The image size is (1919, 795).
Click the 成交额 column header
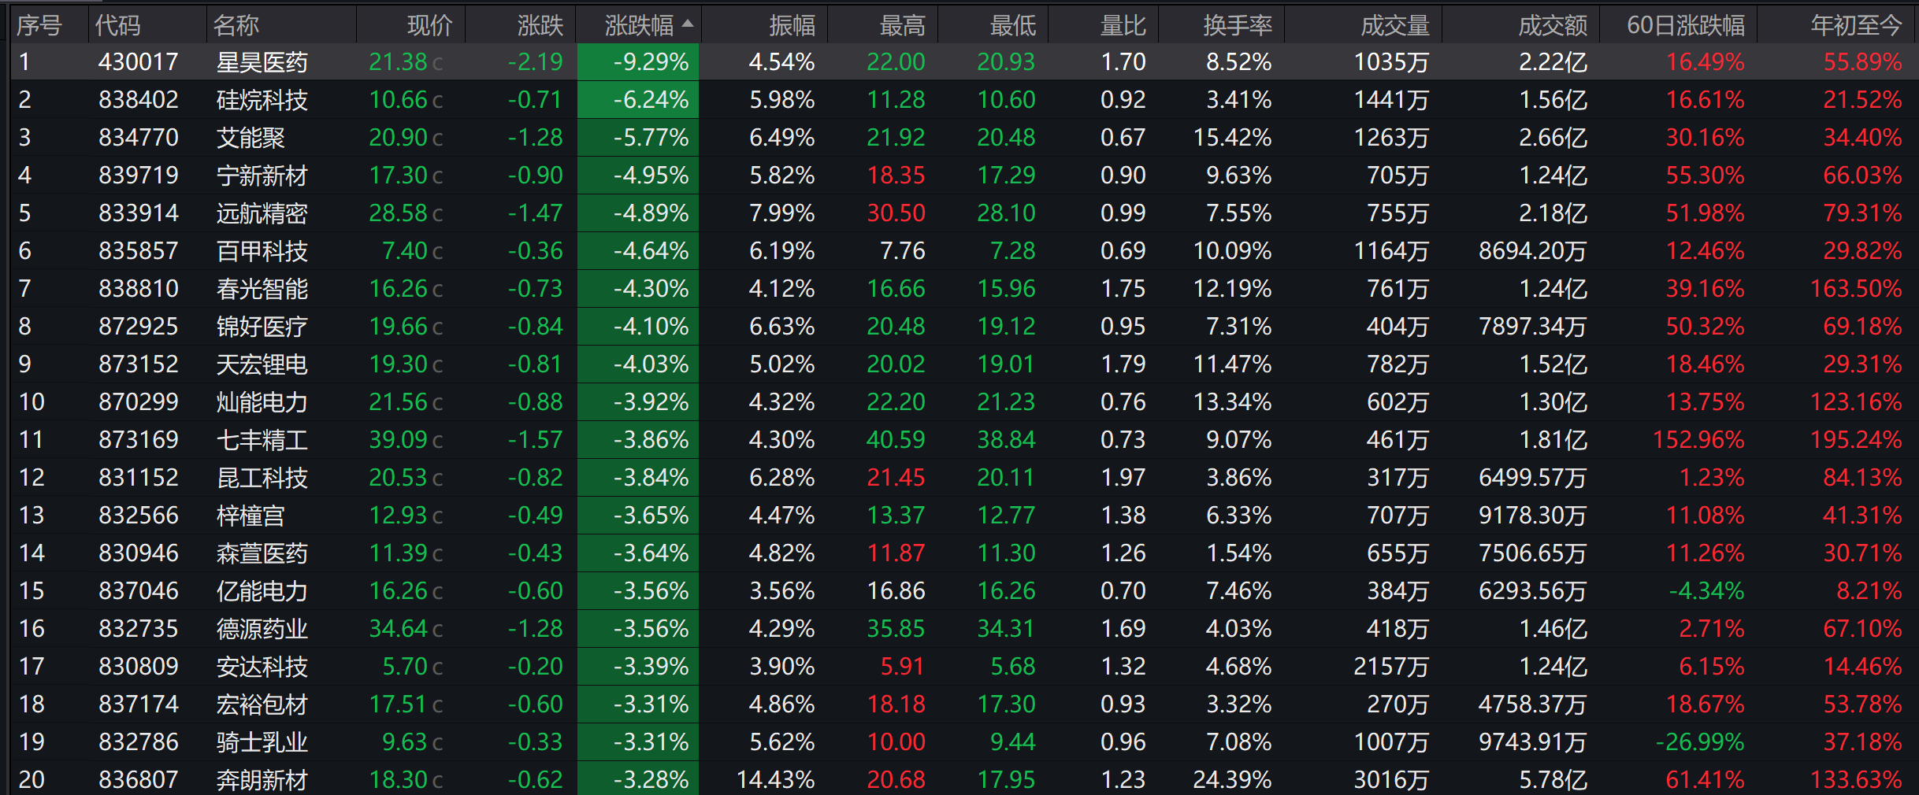click(1553, 25)
